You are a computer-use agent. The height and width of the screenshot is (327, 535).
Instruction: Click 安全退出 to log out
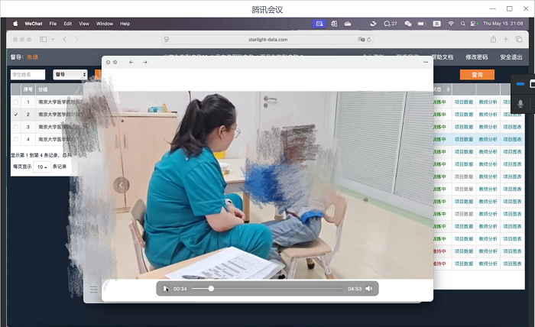pyautogui.click(x=511, y=57)
